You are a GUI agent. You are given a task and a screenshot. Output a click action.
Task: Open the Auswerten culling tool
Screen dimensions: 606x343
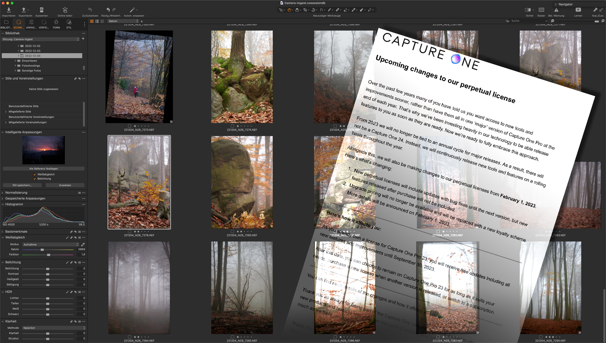(x=41, y=10)
